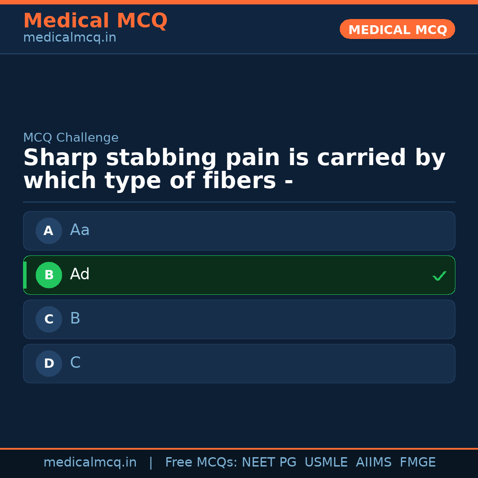478x478 pixels.
Task: Click the Medical MCQ logo heading
Action: tap(95, 20)
